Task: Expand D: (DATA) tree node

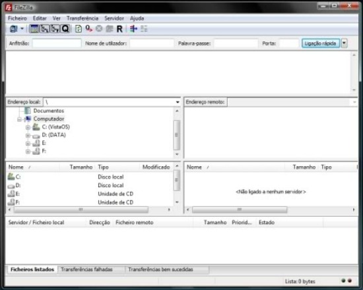Action: (28, 136)
